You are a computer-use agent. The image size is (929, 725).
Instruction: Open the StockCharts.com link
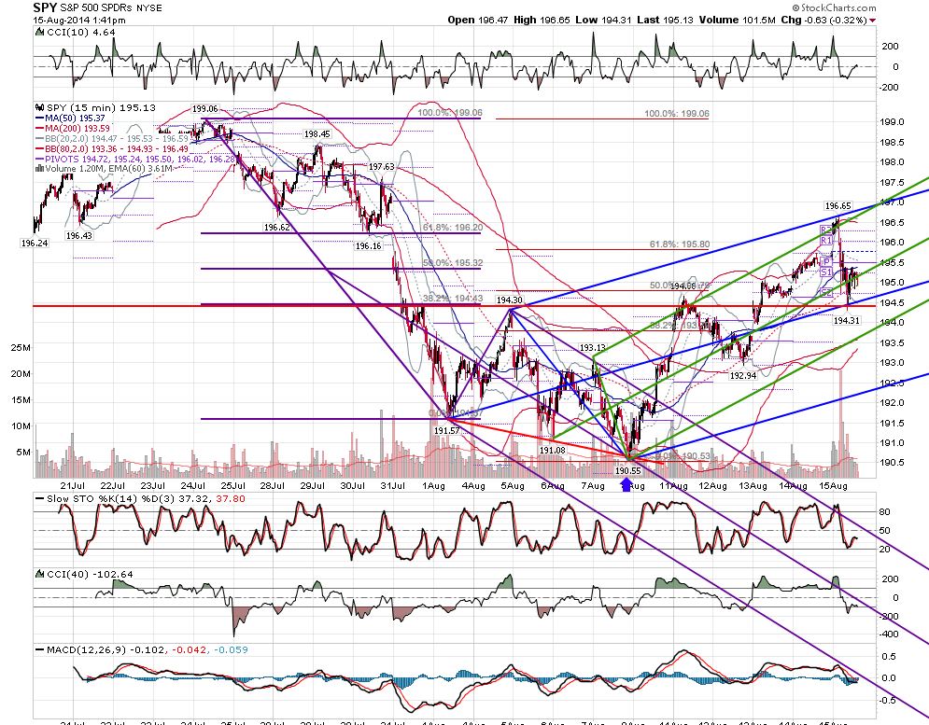click(838, 7)
